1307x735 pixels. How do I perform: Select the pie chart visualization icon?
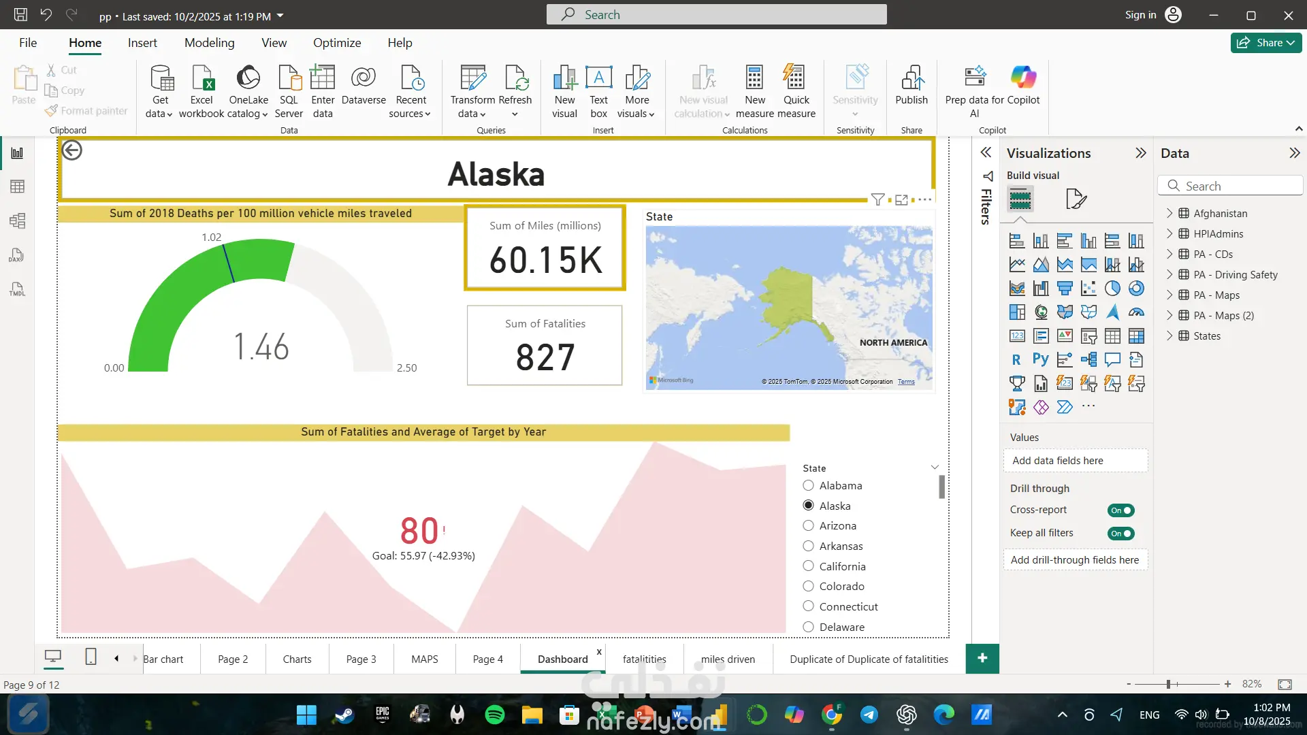pos(1112,289)
